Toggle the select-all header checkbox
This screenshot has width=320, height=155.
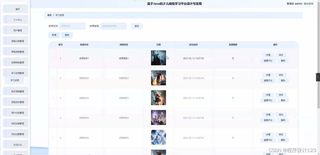[x=53, y=45]
